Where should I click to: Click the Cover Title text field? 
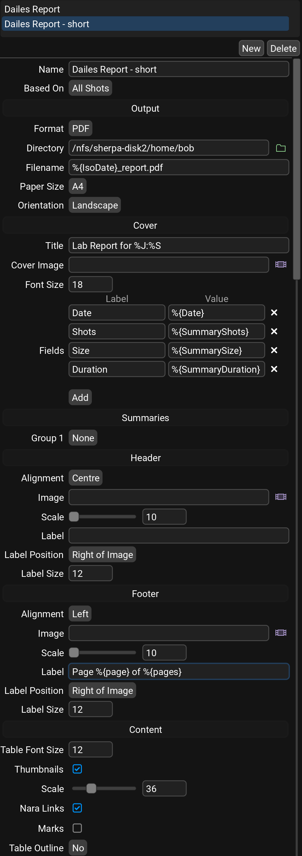[x=179, y=246]
